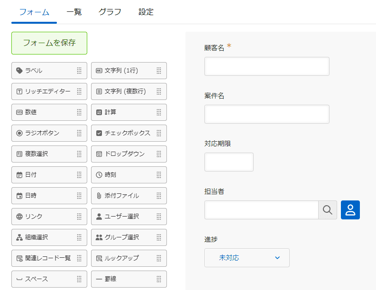Image resolution: width=376 pixels, height=290 pixels.
Task: Click the 進捗 field label
Action: pyautogui.click(x=211, y=239)
